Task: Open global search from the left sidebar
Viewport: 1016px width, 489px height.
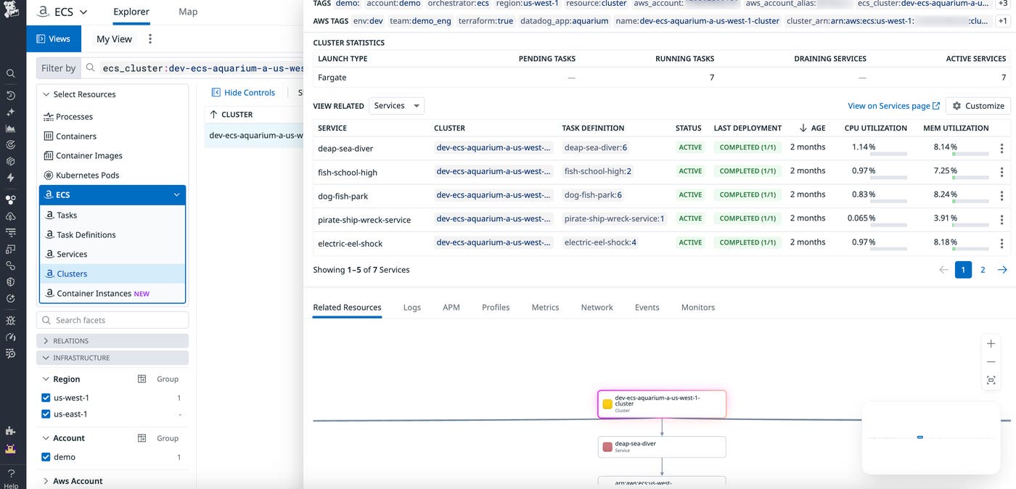Action: 11,73
